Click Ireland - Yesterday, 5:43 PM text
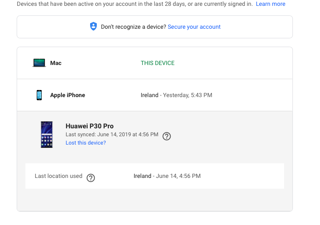This screenshot has height=225, width=320. click(176, 95)
